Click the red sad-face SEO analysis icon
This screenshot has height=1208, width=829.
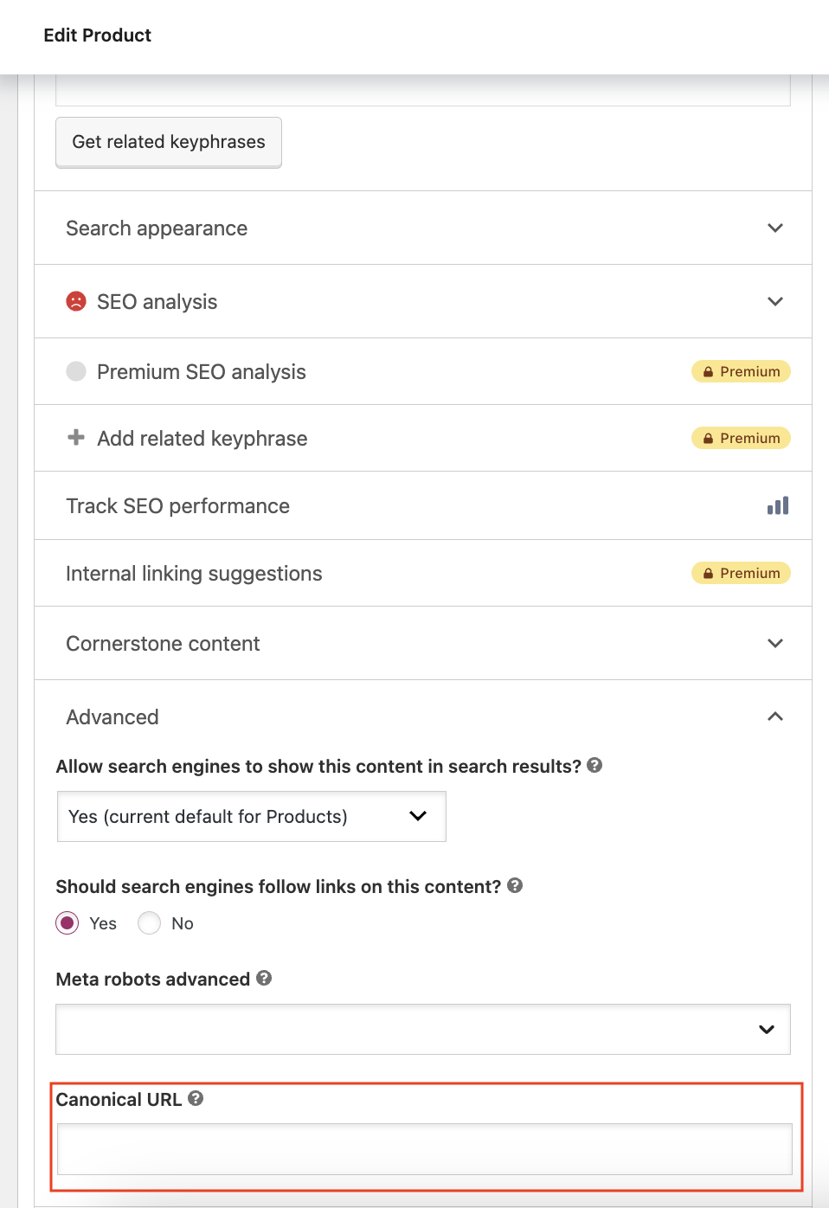tap(76, 301)
